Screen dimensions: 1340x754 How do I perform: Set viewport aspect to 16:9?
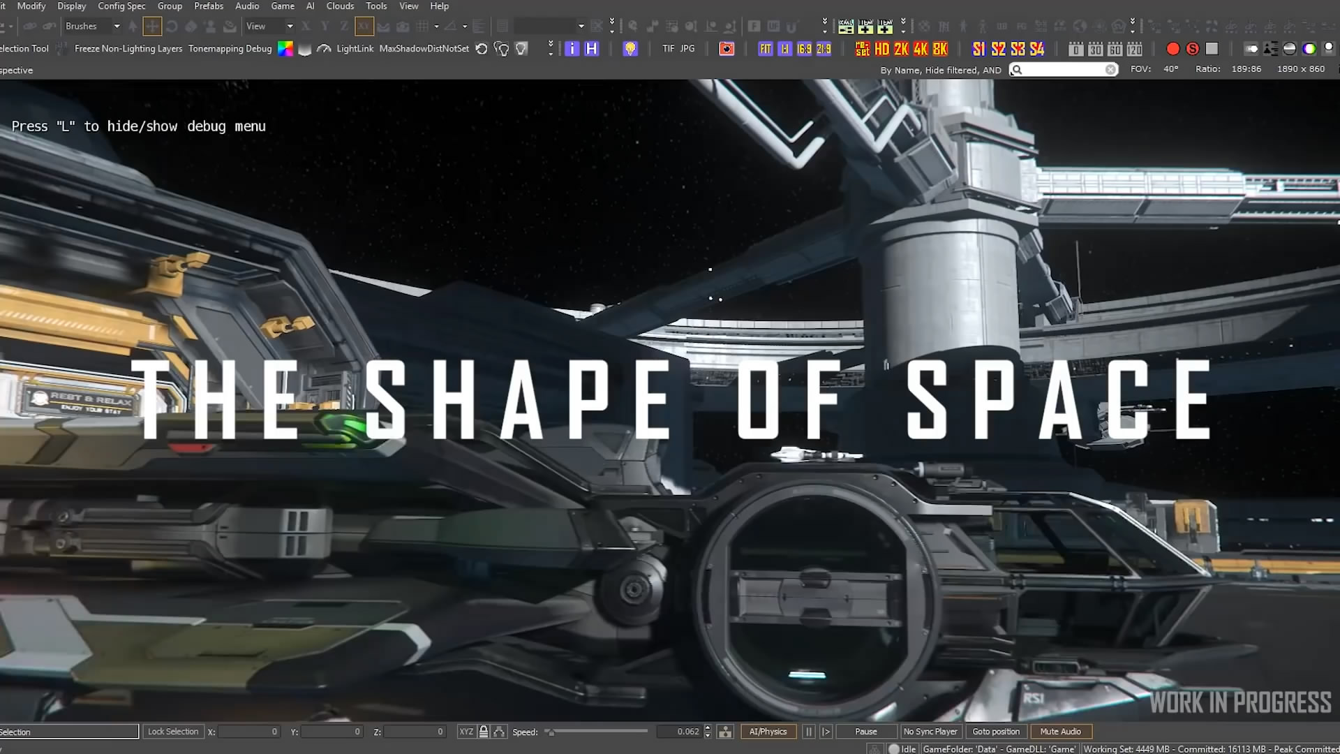[x=805, y=48]
